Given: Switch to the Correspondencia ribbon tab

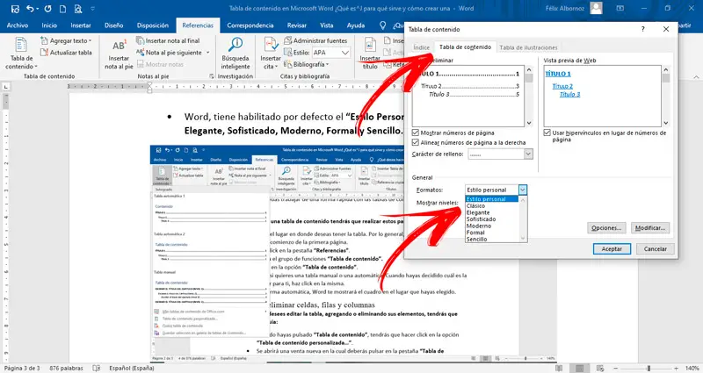Looking at the screenshot, I should [250, 25].
